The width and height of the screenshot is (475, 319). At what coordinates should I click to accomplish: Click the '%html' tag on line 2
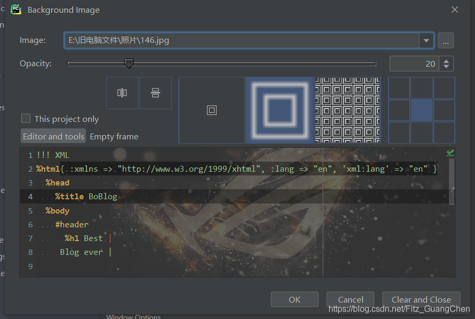coord(48,169)
